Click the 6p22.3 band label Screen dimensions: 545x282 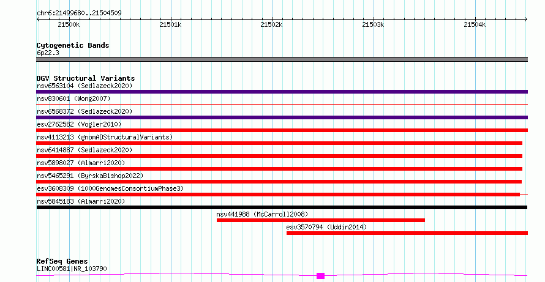48,53
